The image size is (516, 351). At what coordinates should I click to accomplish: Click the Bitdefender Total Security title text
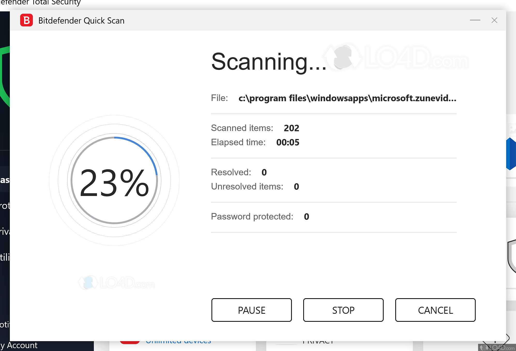click(40, 3)
